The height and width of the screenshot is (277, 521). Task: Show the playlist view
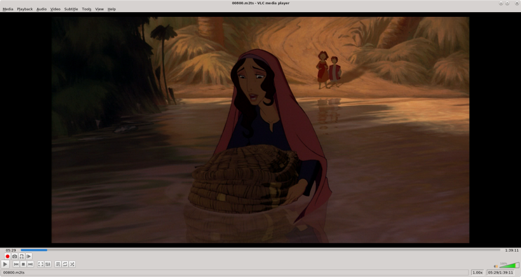58,264
